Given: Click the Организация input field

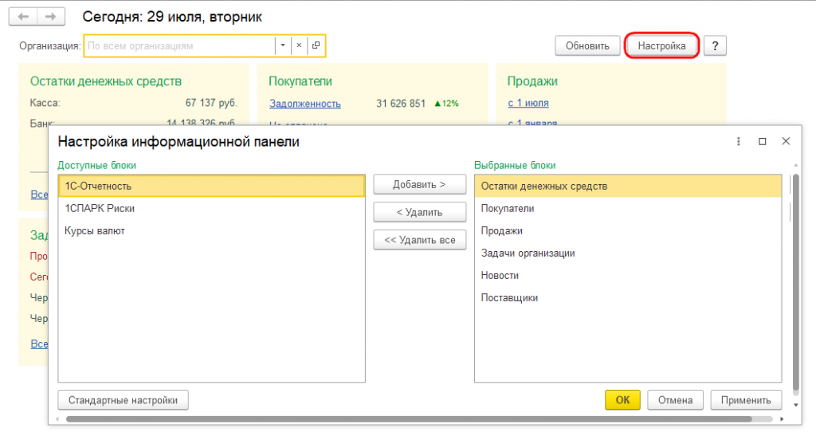Looking at the screenshot, I should coord(179,45).
